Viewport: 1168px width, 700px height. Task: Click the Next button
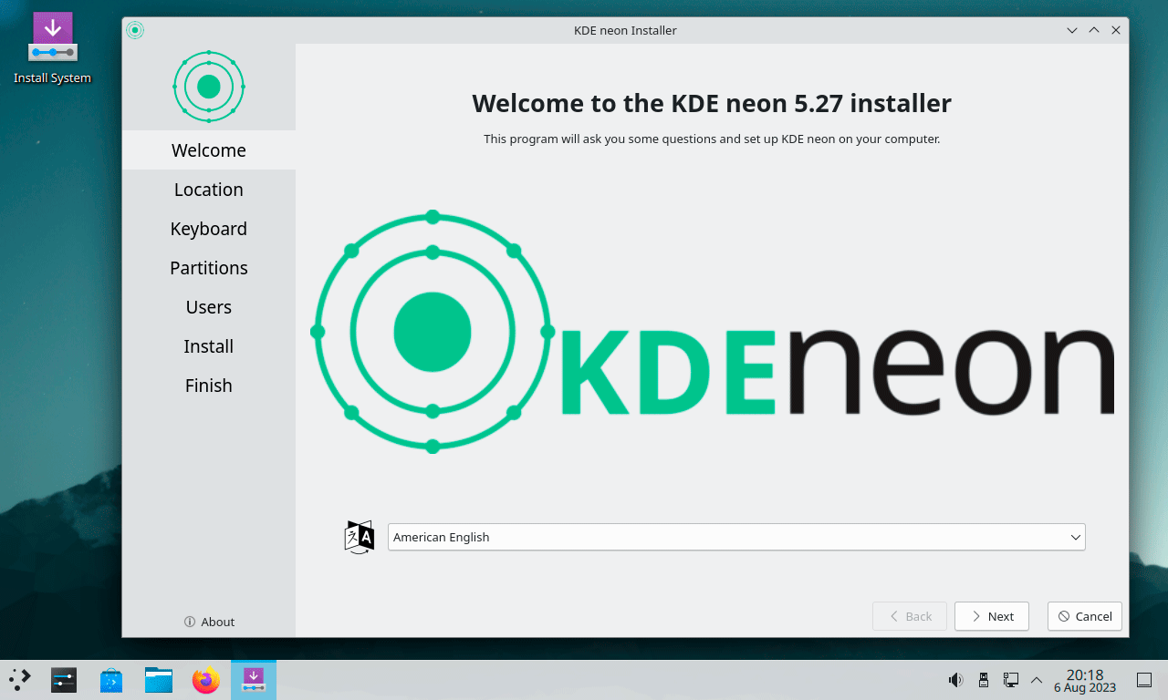[x=991, y=616]
